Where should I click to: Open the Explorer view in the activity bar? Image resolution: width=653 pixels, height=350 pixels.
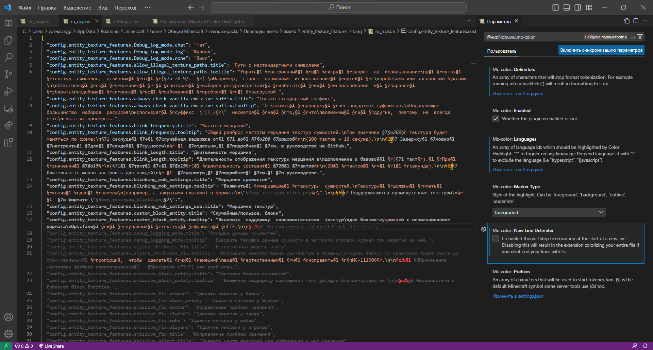coord(9,40)
